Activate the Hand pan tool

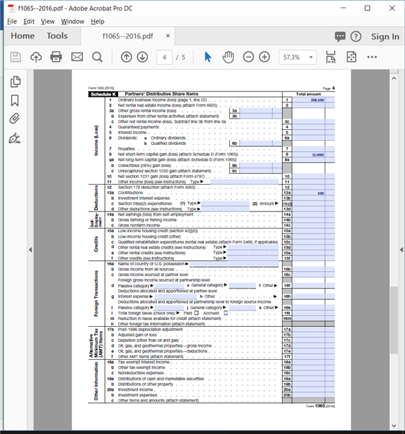228,57
